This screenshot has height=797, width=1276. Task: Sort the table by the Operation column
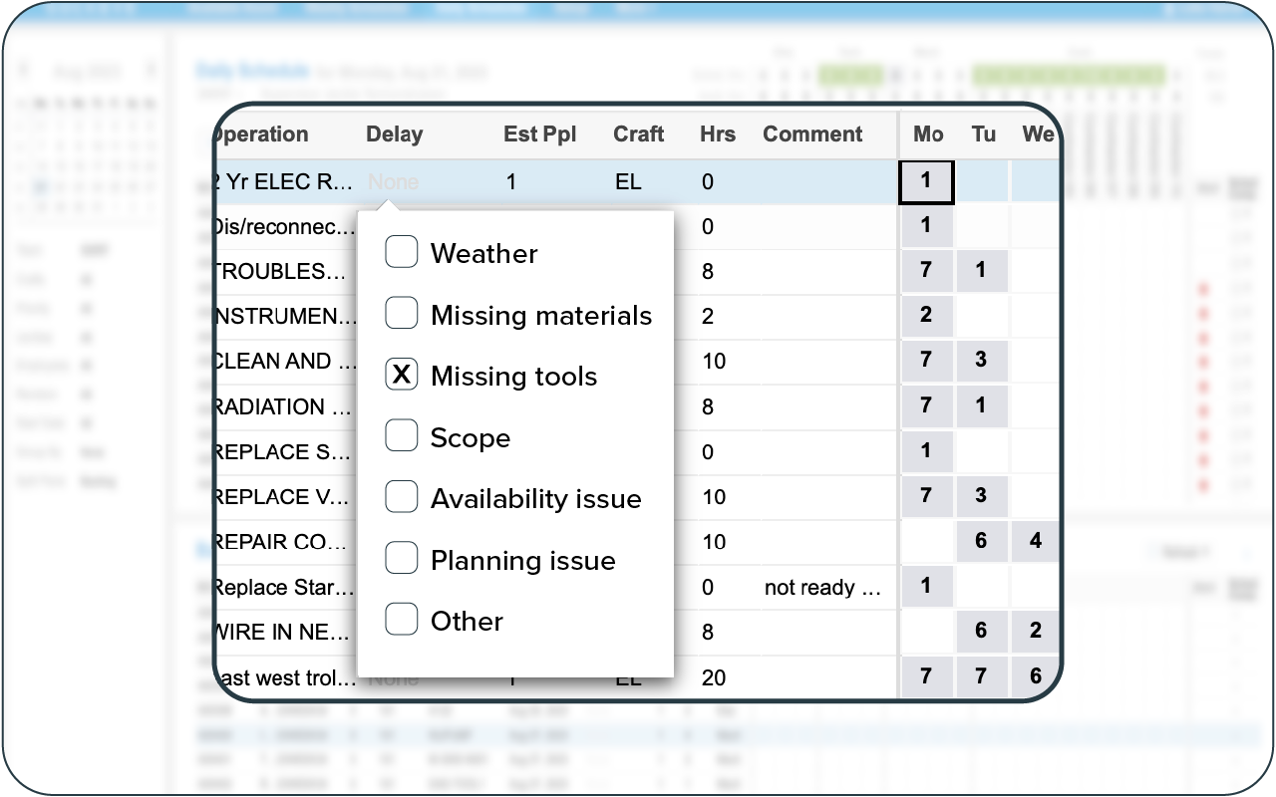pyautogui.click(x=261, y=133)
